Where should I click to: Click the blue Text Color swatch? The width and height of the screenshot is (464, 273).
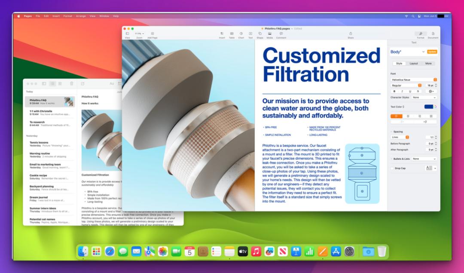(x=428, y=107)
